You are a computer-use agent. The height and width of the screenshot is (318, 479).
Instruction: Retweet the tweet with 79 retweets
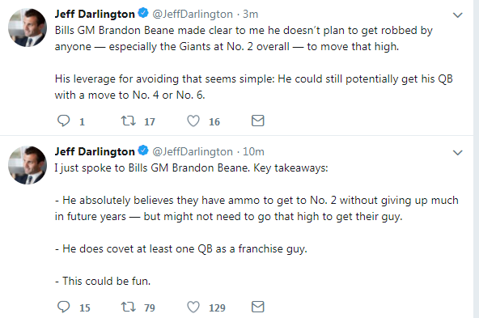click(129, 307)
